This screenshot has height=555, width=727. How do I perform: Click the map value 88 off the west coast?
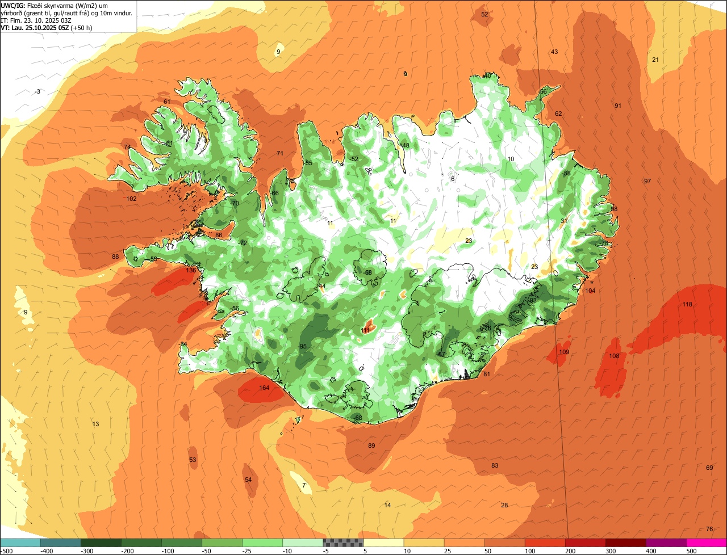coord(115,257)
